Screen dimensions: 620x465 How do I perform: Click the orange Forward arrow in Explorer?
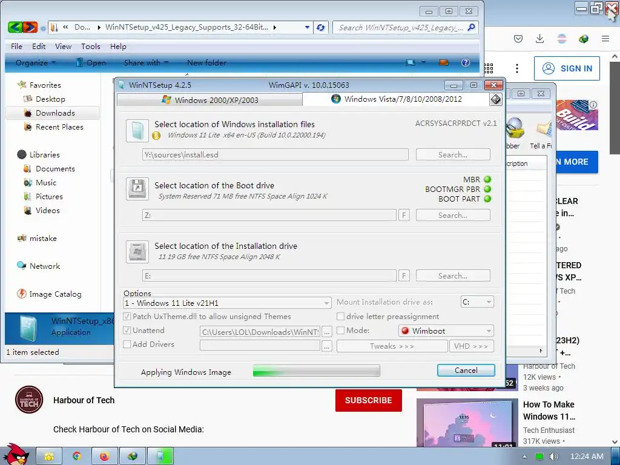click(30, 27)
